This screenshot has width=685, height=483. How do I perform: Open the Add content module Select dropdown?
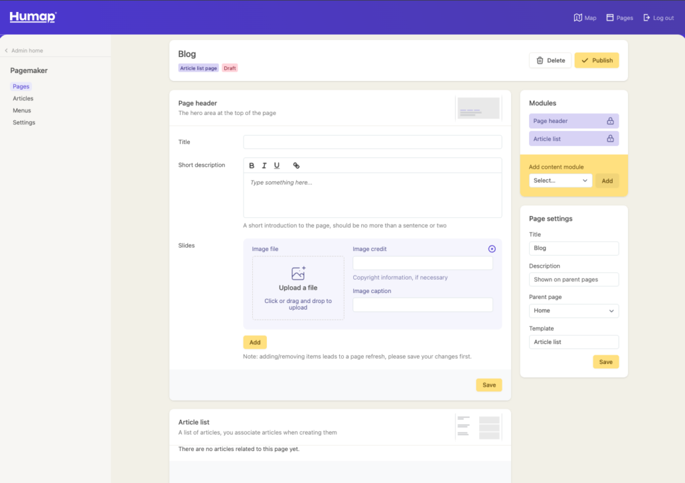coord(561,181)
